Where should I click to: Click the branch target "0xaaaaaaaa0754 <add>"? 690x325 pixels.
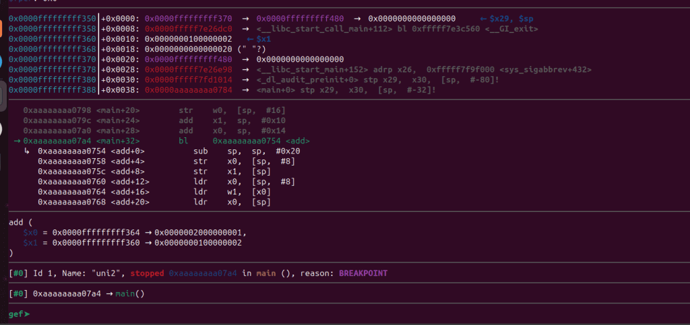tap(261, 141)
